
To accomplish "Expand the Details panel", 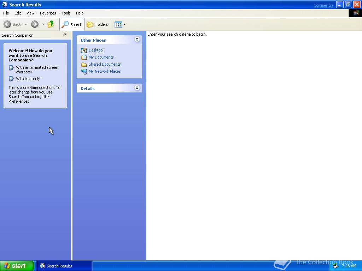I will (137, 88).
